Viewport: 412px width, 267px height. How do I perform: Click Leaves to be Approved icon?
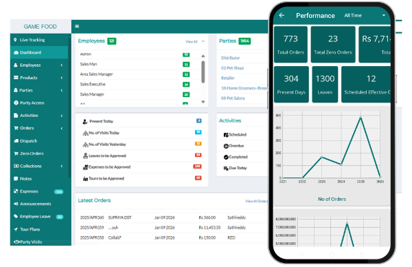85,156
